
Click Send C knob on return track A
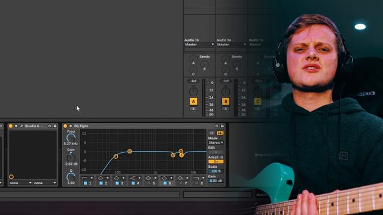pyautogui.click(x=193, y=69)
